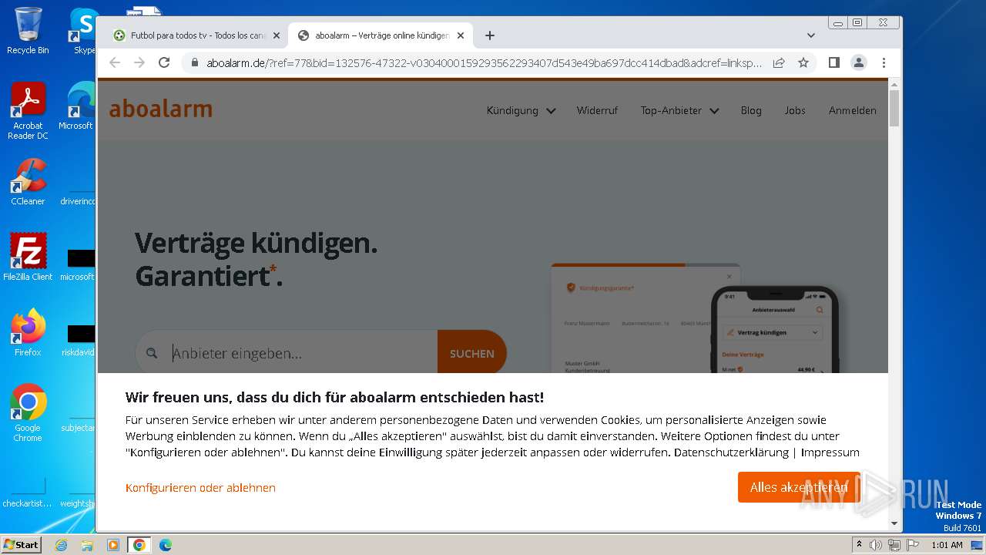Open the Action Center flag icon

[911, 545]
